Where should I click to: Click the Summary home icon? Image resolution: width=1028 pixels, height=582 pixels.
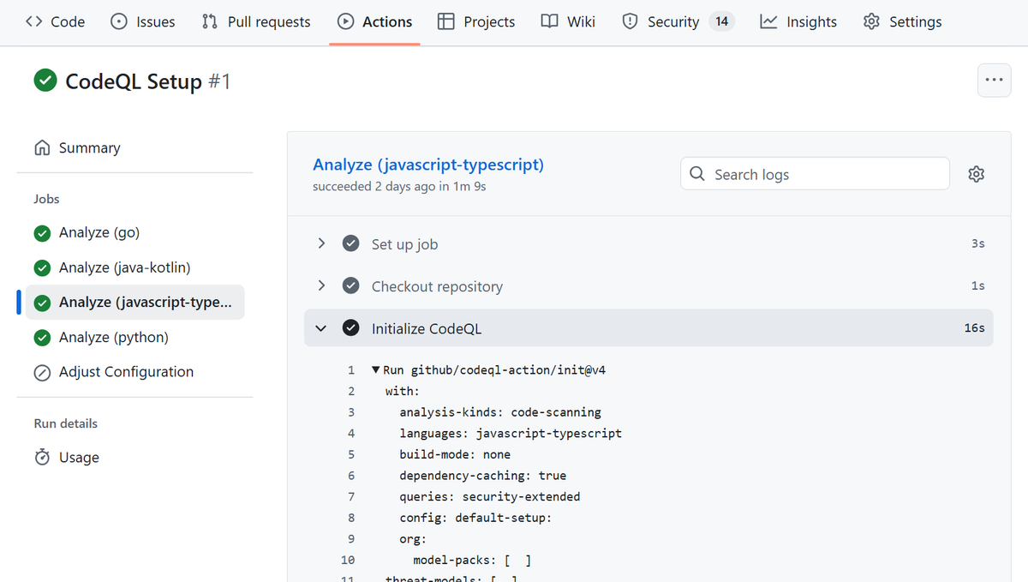click(x=42, y=147)
